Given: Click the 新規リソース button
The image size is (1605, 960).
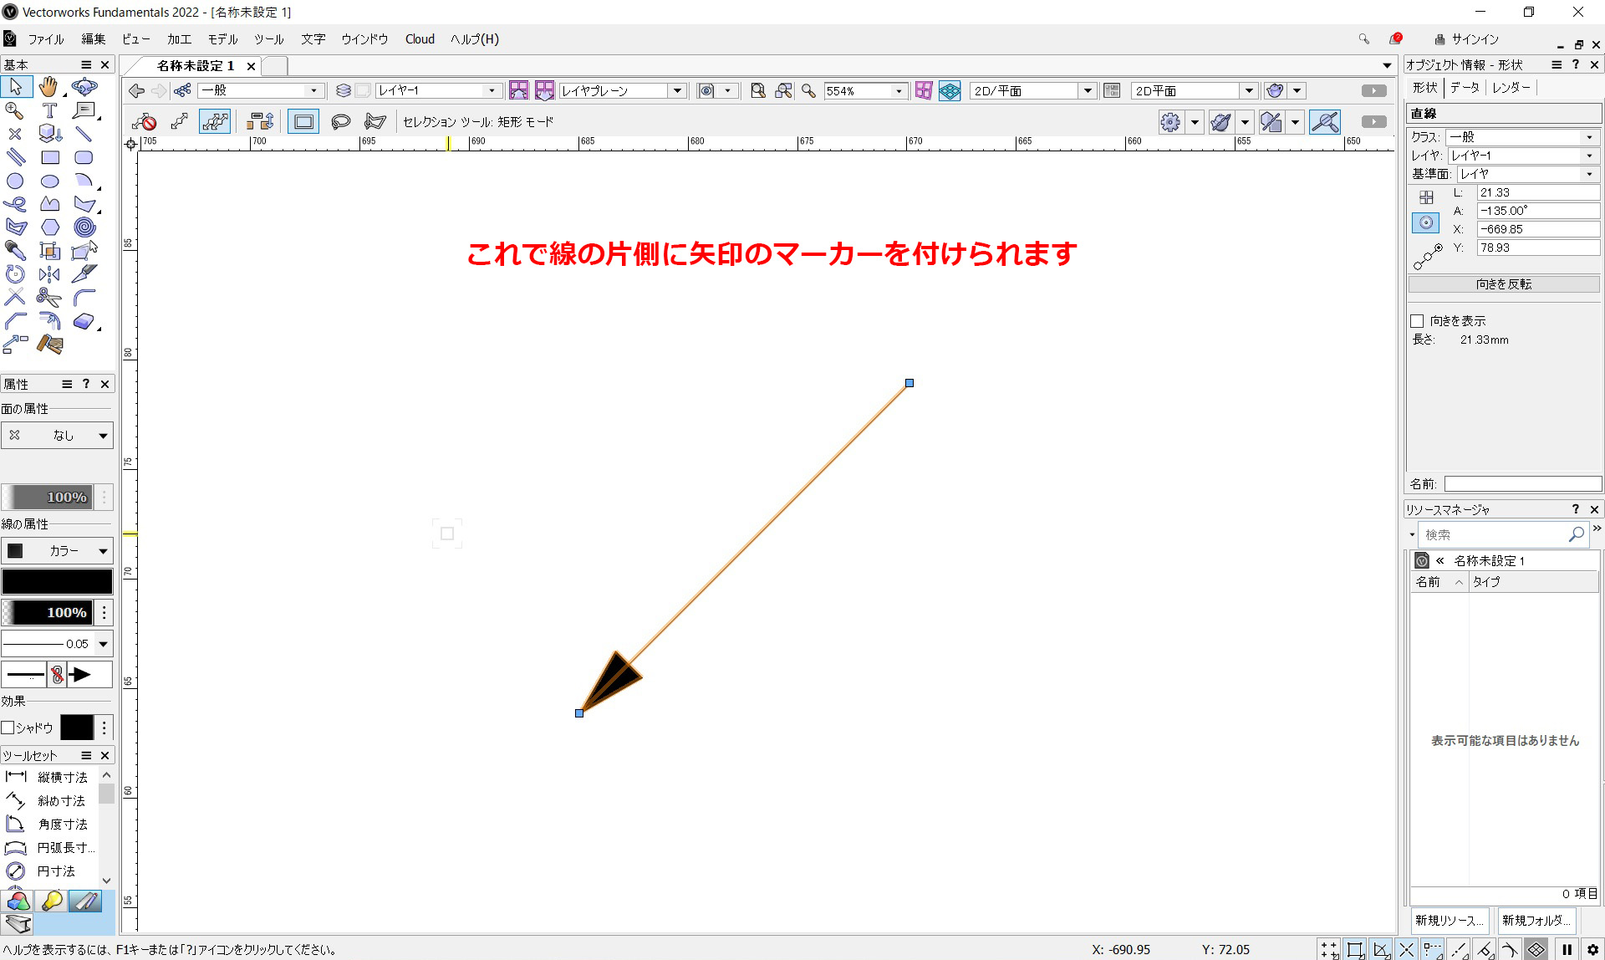Looking at the screenshot, I should pyautogui.click(x=1449, y=920).
